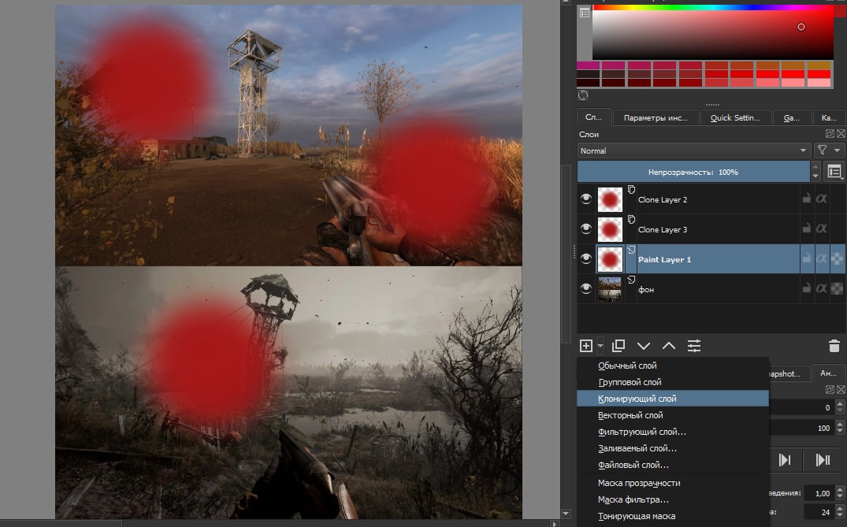
Task: Click Clone Layer 2 clone-type icon
Action: coord(631,190)
